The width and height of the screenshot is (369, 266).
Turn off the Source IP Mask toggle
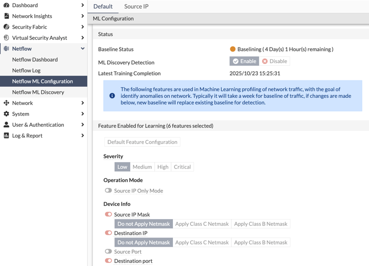pyautogui.click(x=108, y=215)
